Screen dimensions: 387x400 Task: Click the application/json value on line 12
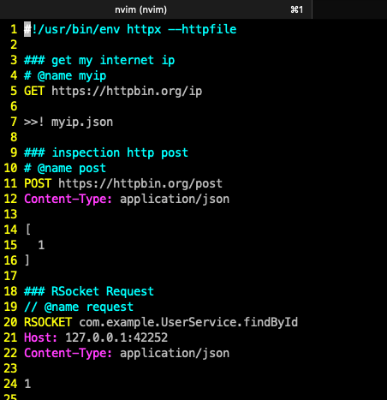(175, 199)
